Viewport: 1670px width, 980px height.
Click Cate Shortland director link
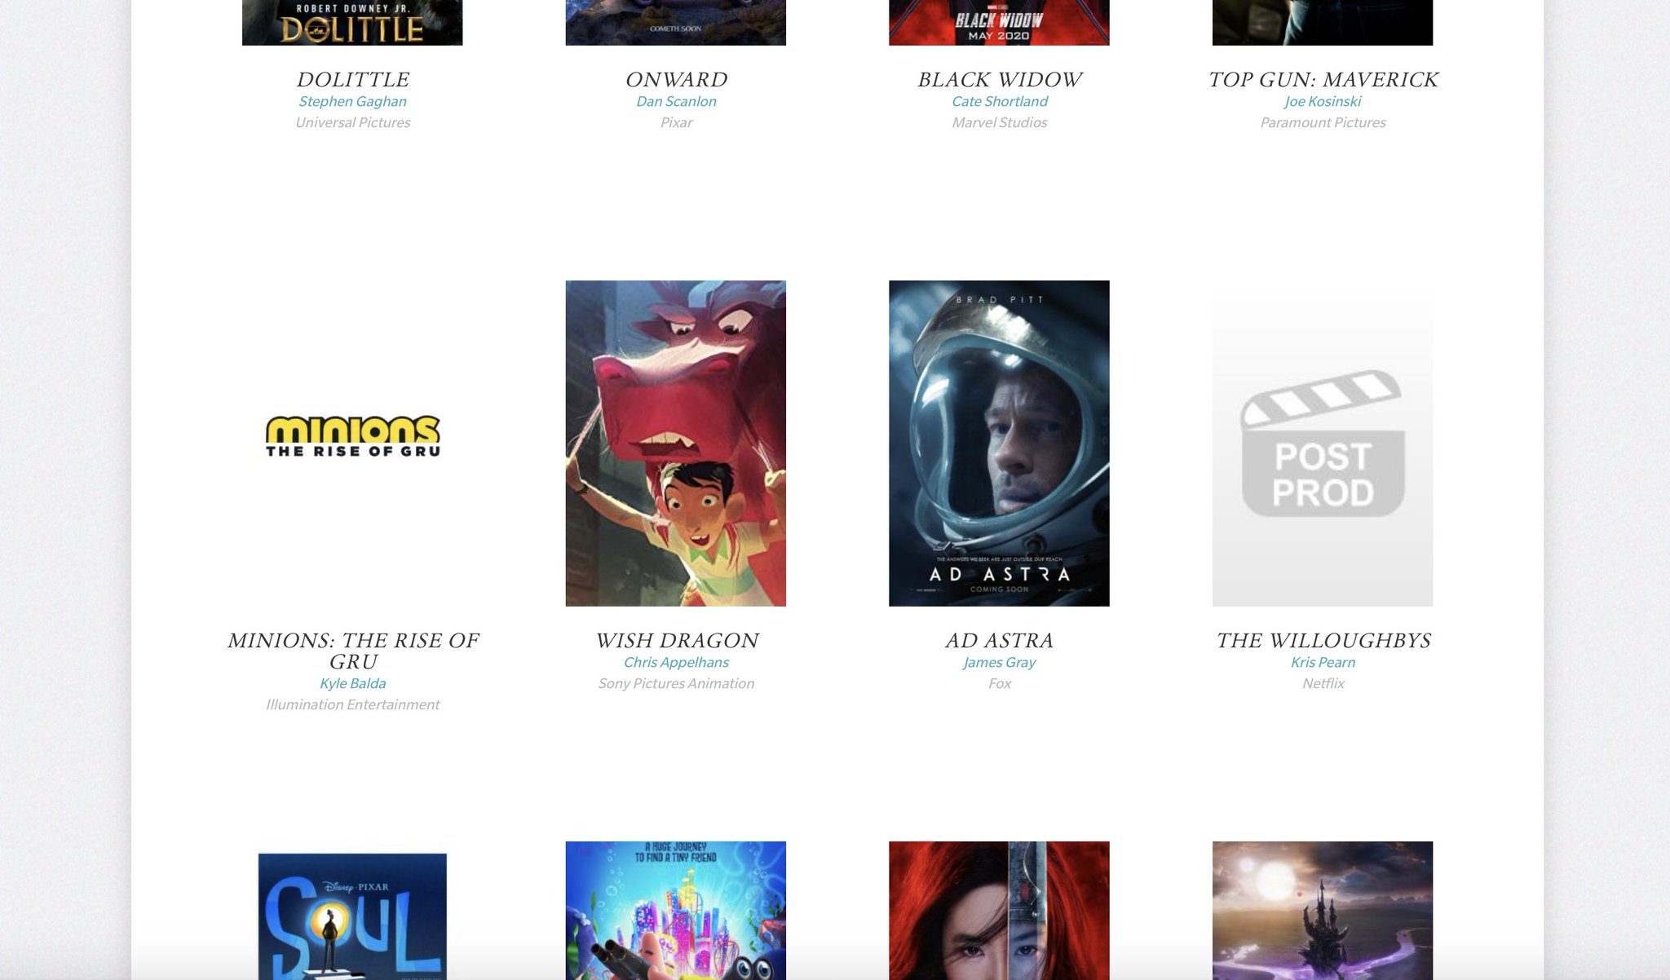[1000, 101]
